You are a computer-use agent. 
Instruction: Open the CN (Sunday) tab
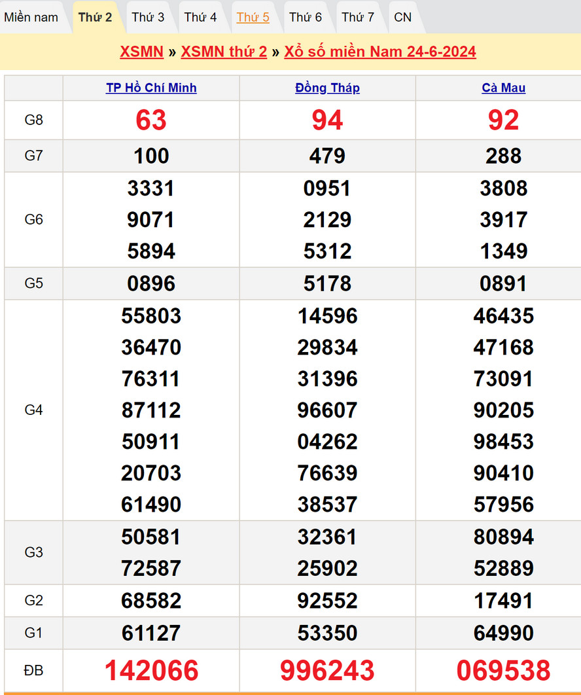403,17
